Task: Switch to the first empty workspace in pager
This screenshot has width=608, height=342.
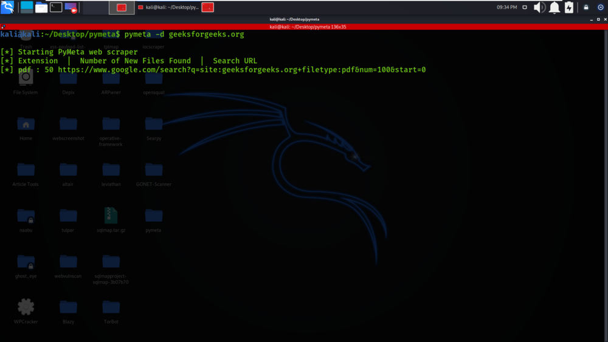Action: point(96,7)
